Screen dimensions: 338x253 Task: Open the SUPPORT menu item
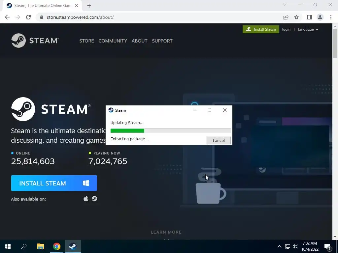[x=162, y=41]
